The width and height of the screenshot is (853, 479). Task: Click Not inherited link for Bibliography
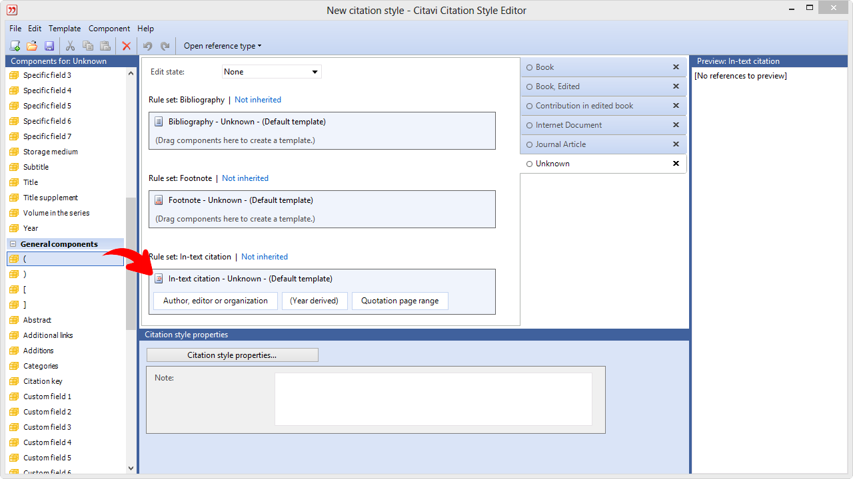[x=258, y=100]
